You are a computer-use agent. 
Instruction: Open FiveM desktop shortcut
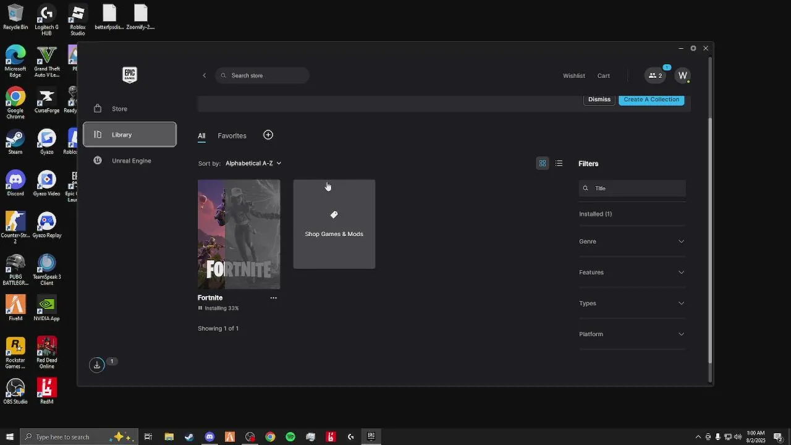(x=15, y=308)
